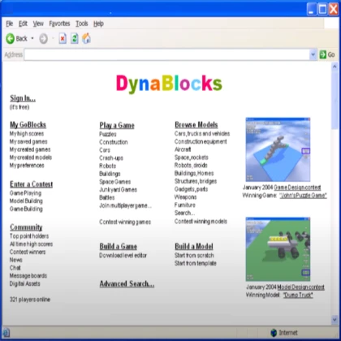Open My saved games
The image size is (341, 341).
click(28, 141)
